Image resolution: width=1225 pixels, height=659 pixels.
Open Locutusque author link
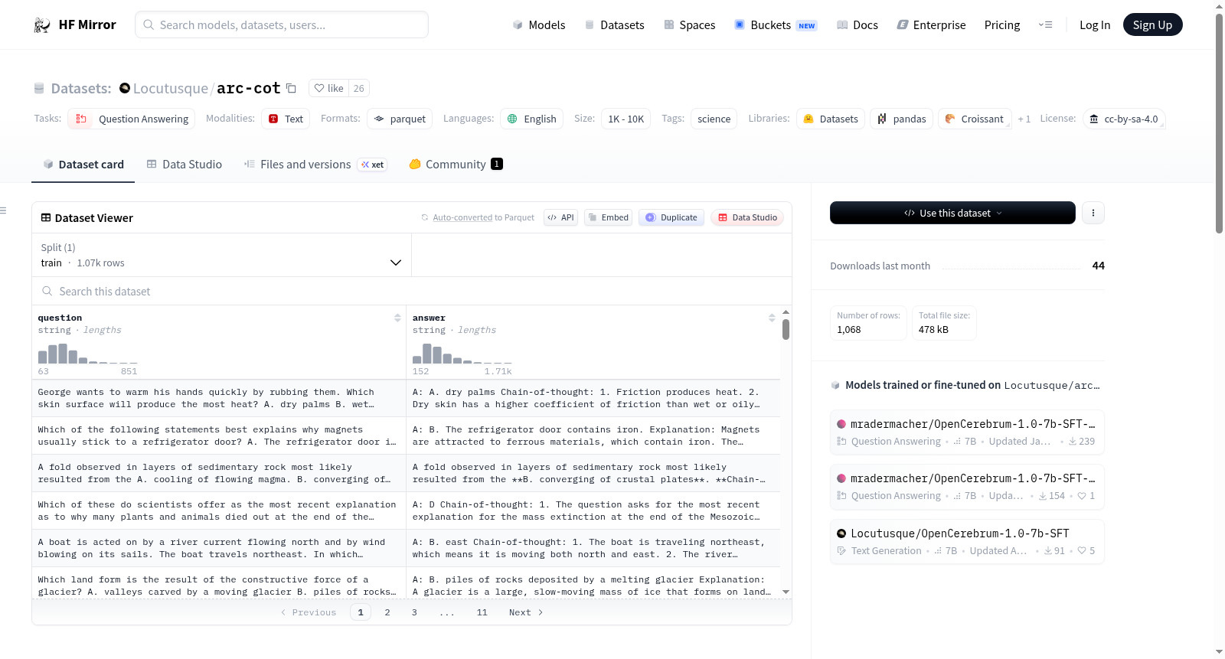(x=170, y=88)
